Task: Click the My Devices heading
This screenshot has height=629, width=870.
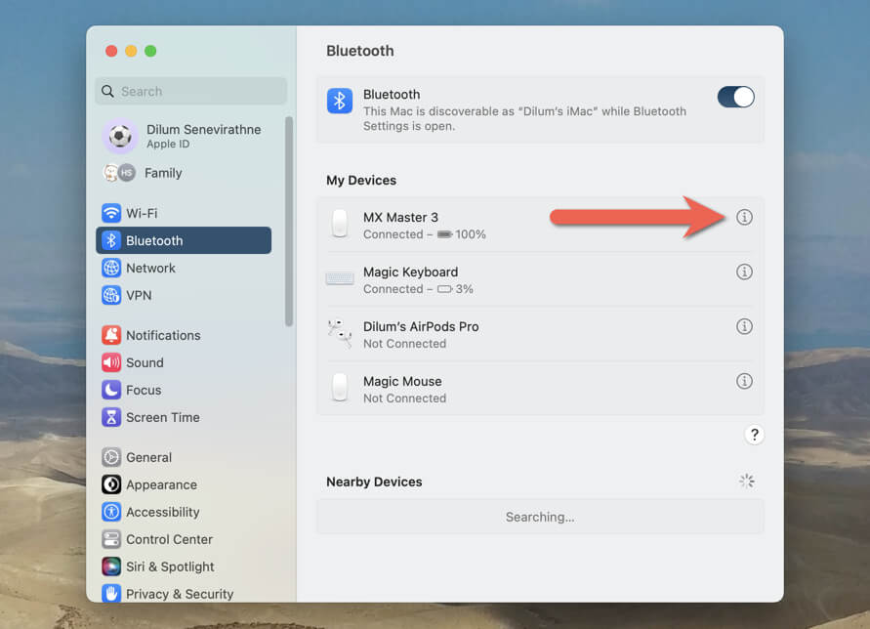Action: click(x=361, y=180)
